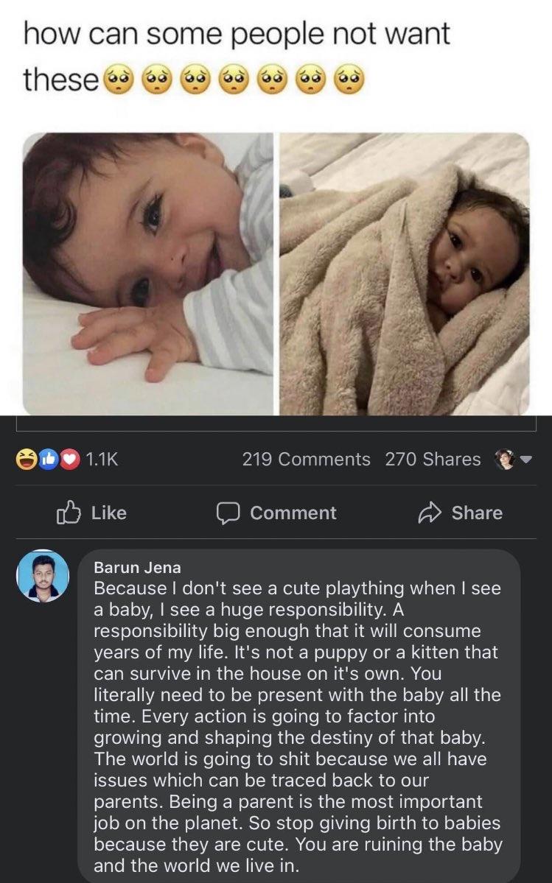Click the thumbs-up outline icon beside Like
Screen dimensions: 552x883
67,513
